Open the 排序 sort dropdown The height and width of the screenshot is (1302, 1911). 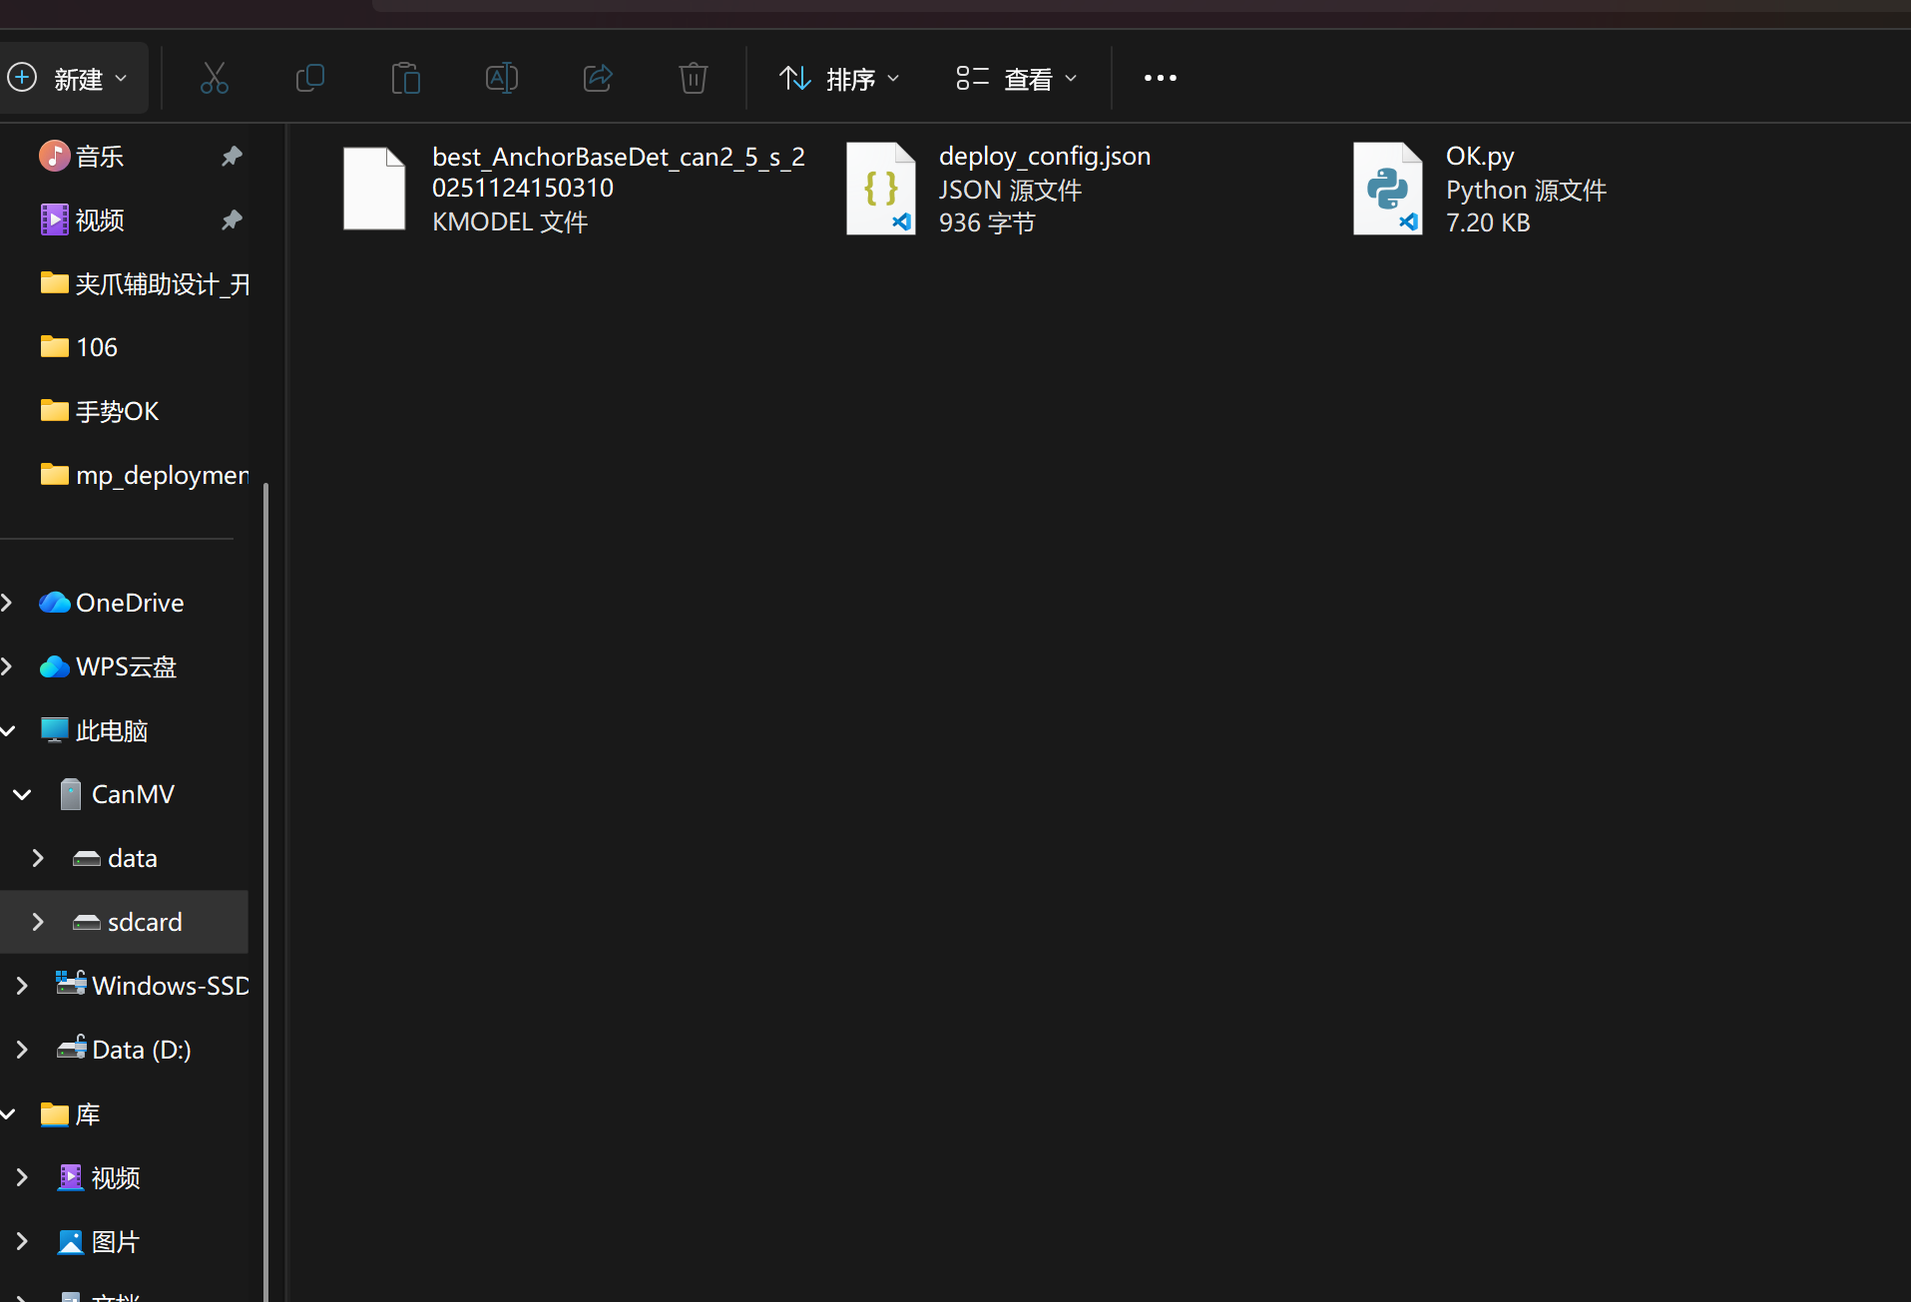[839, 78]
